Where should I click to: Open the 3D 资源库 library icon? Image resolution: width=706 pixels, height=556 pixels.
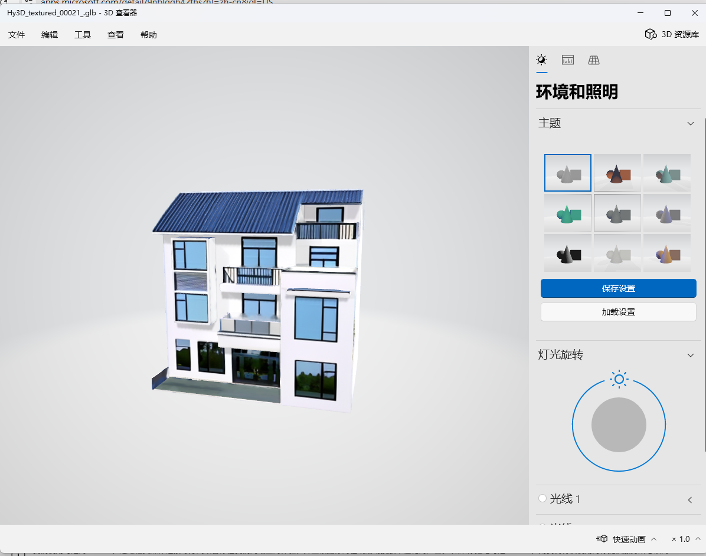tap(651, 34)
